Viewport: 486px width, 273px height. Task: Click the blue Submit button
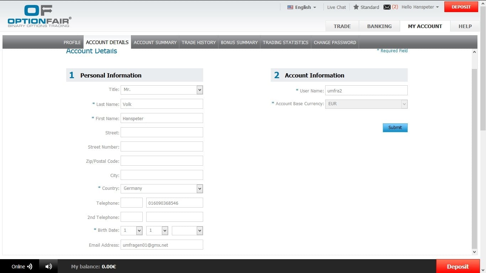pyautogui.click(x=395, y=128)
